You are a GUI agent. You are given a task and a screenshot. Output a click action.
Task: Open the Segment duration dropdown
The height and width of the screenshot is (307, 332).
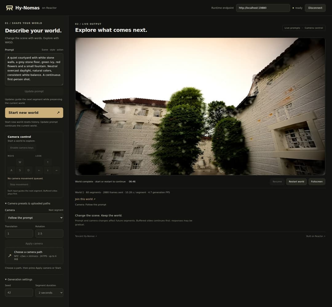49,293
